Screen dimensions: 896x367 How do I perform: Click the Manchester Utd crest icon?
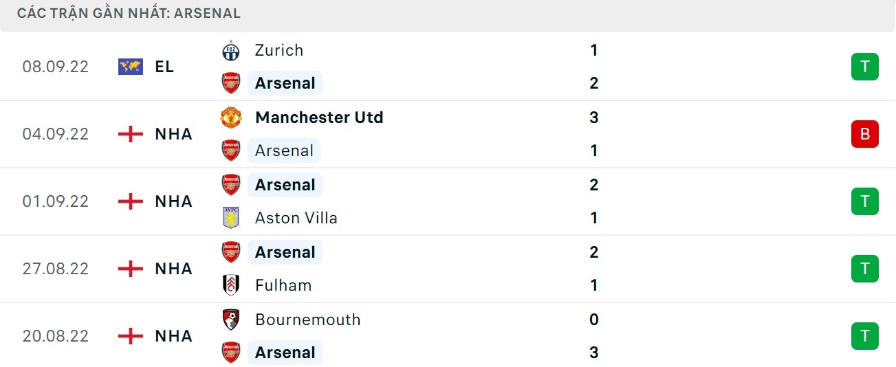click(x=231, y=118)
